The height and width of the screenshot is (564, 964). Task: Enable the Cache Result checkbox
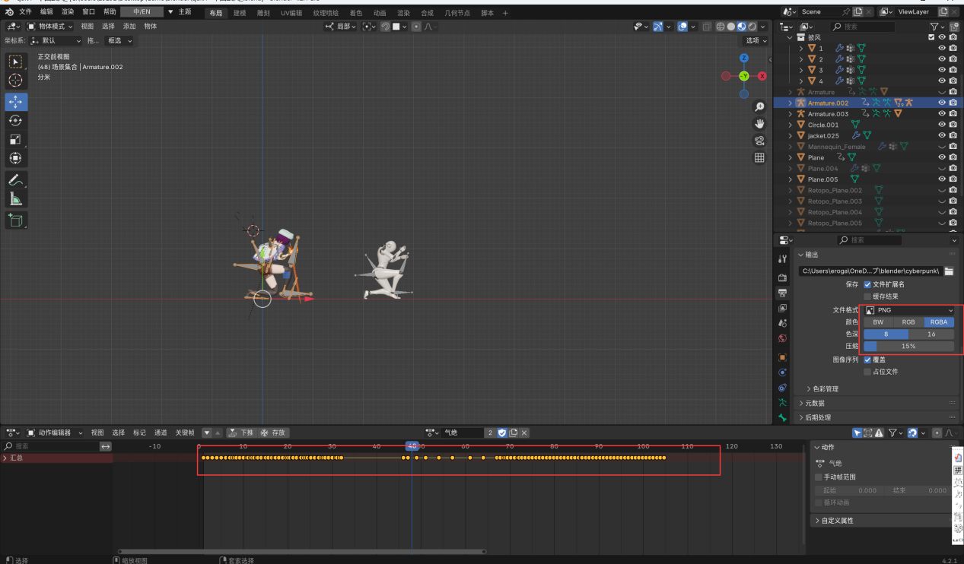coord(867,296)
